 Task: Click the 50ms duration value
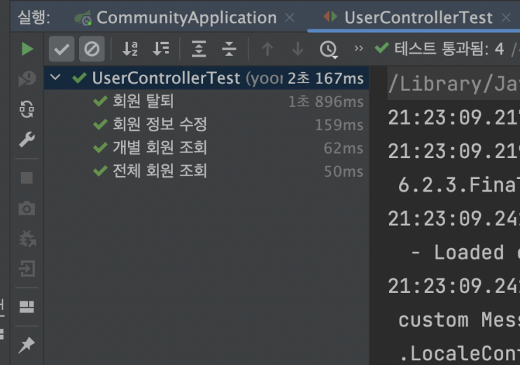point(343,171)
